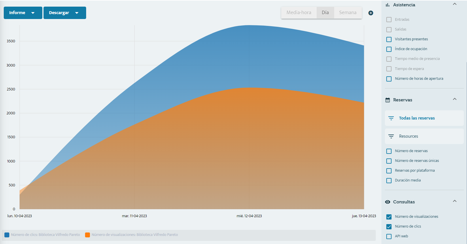Uncheck Número de clics checkbox

pos(389,226)
